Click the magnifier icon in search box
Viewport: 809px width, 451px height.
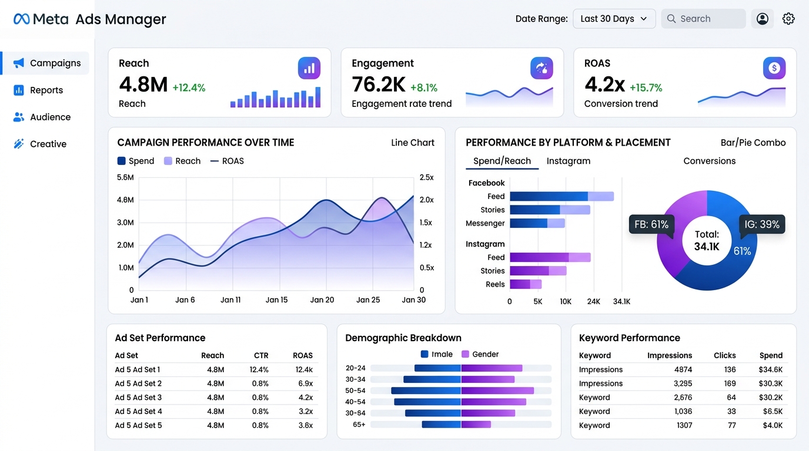click(671, 19)
